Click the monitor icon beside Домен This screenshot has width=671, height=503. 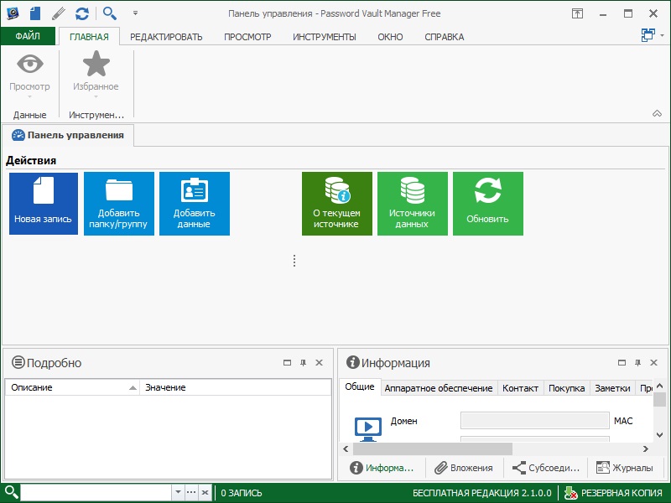[x=368, y=429]
